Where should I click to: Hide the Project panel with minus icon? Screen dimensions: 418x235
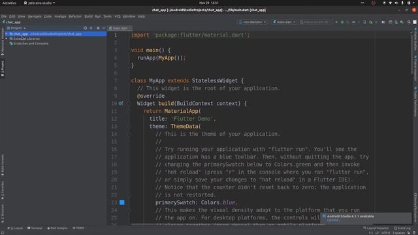click(104, 28)
